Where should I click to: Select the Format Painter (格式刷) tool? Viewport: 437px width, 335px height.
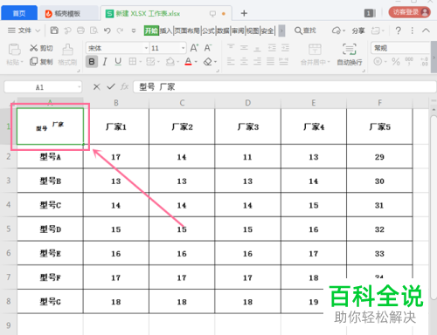[x=67, y=54]
